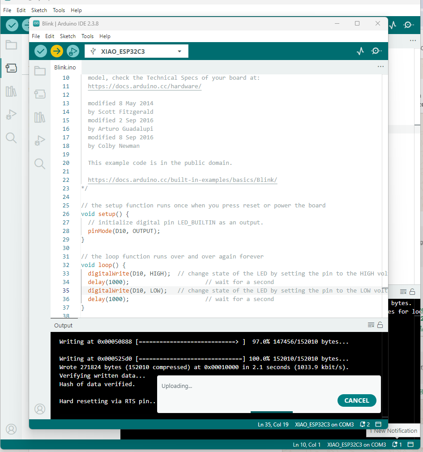Click XIAO_ESP32C3 on COM3 in background status bar
The height and width of the screenshot is (452, 423).
pyautogui.click(x=356, y=444)
